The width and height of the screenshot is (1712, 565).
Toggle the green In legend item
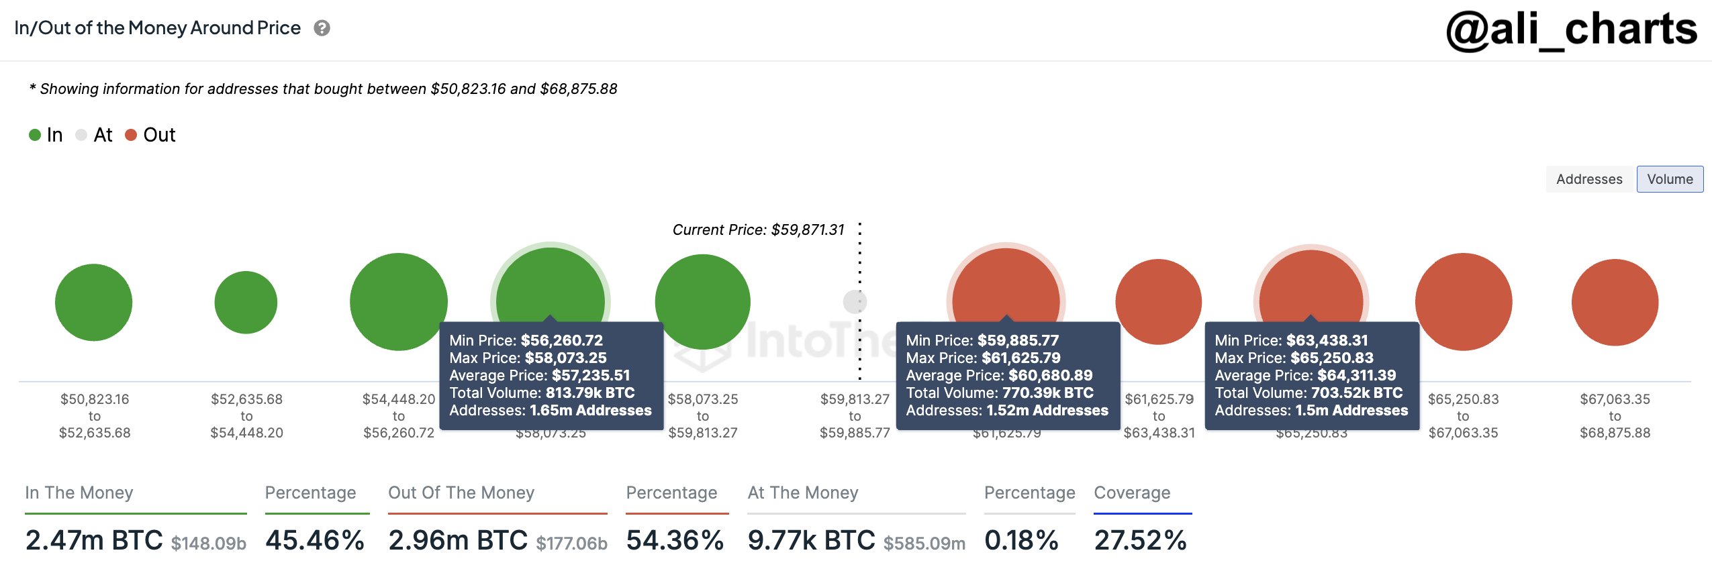pyautogui.click(x=46, y=135)
